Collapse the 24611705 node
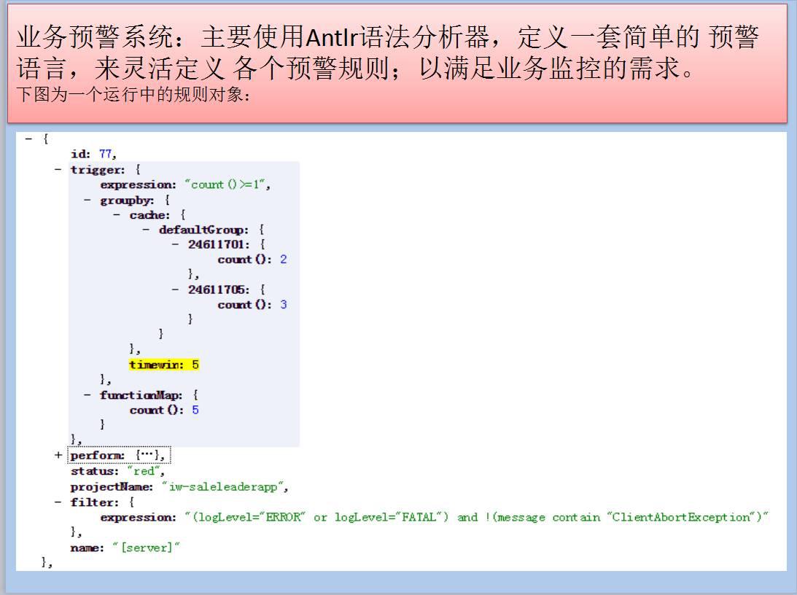Viewport: 797px width, 595px height. point(175,289)
